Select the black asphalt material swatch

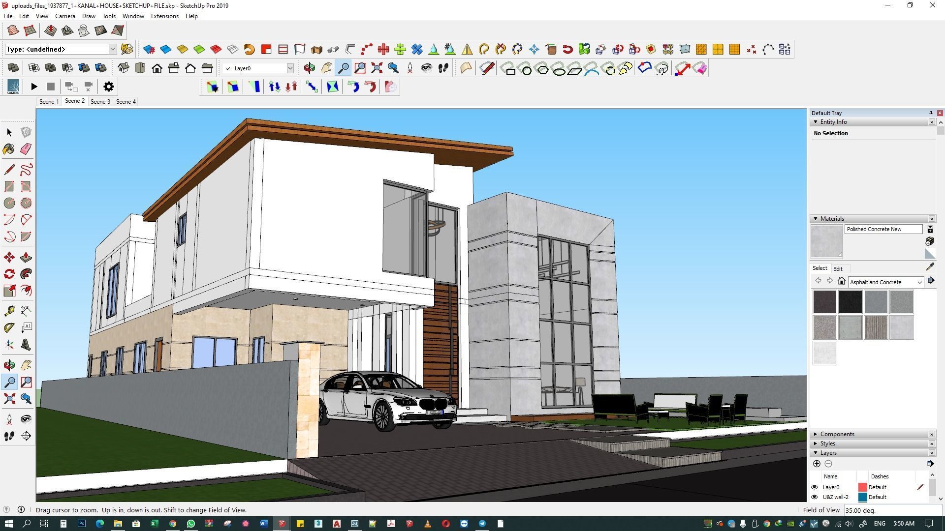[x=850, y=302]
